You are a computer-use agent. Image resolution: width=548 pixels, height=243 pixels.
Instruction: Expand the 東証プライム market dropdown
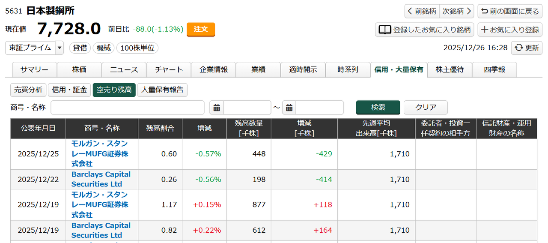click(x=60, y=48)
